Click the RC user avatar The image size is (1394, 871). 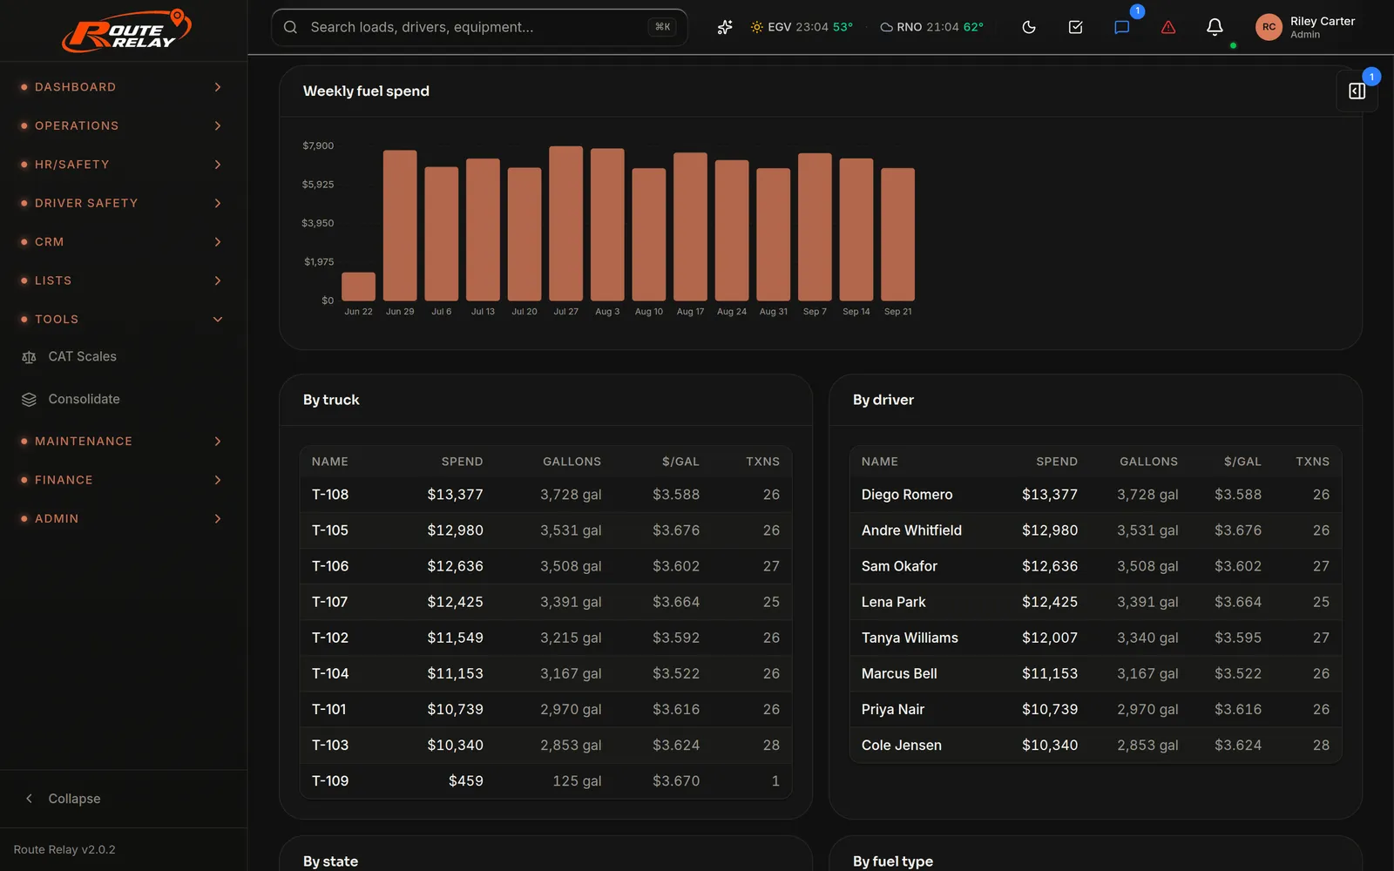[x=1269, y=27]
